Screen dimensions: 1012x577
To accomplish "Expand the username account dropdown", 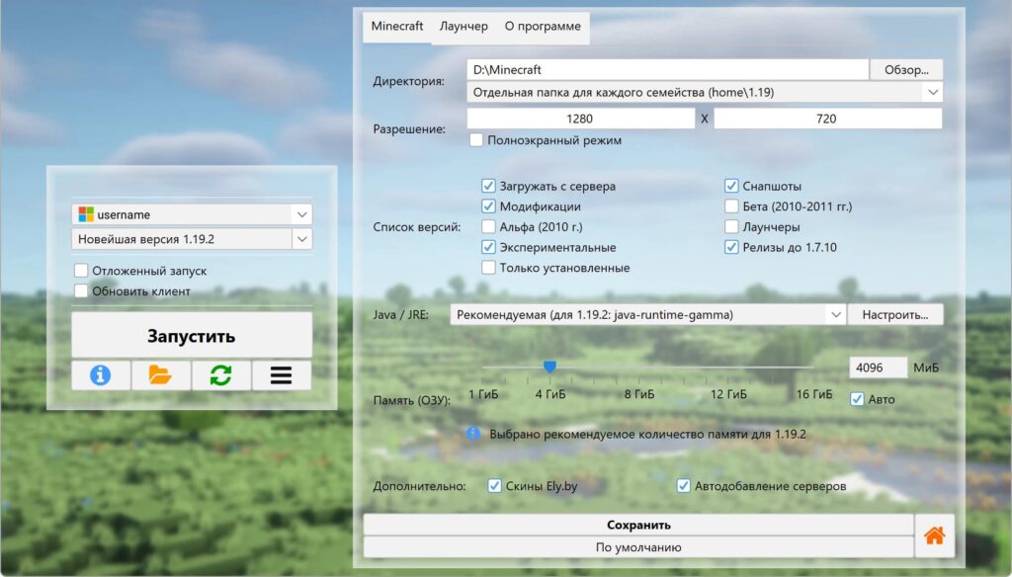I will (x=302, y=214).
